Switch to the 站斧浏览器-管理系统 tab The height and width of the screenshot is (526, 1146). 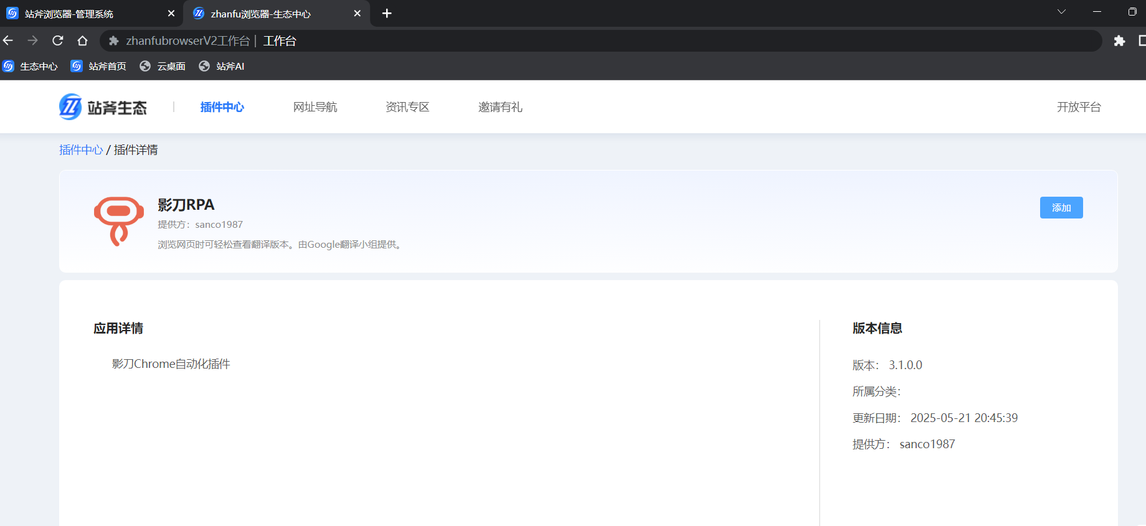click(91, 13)
